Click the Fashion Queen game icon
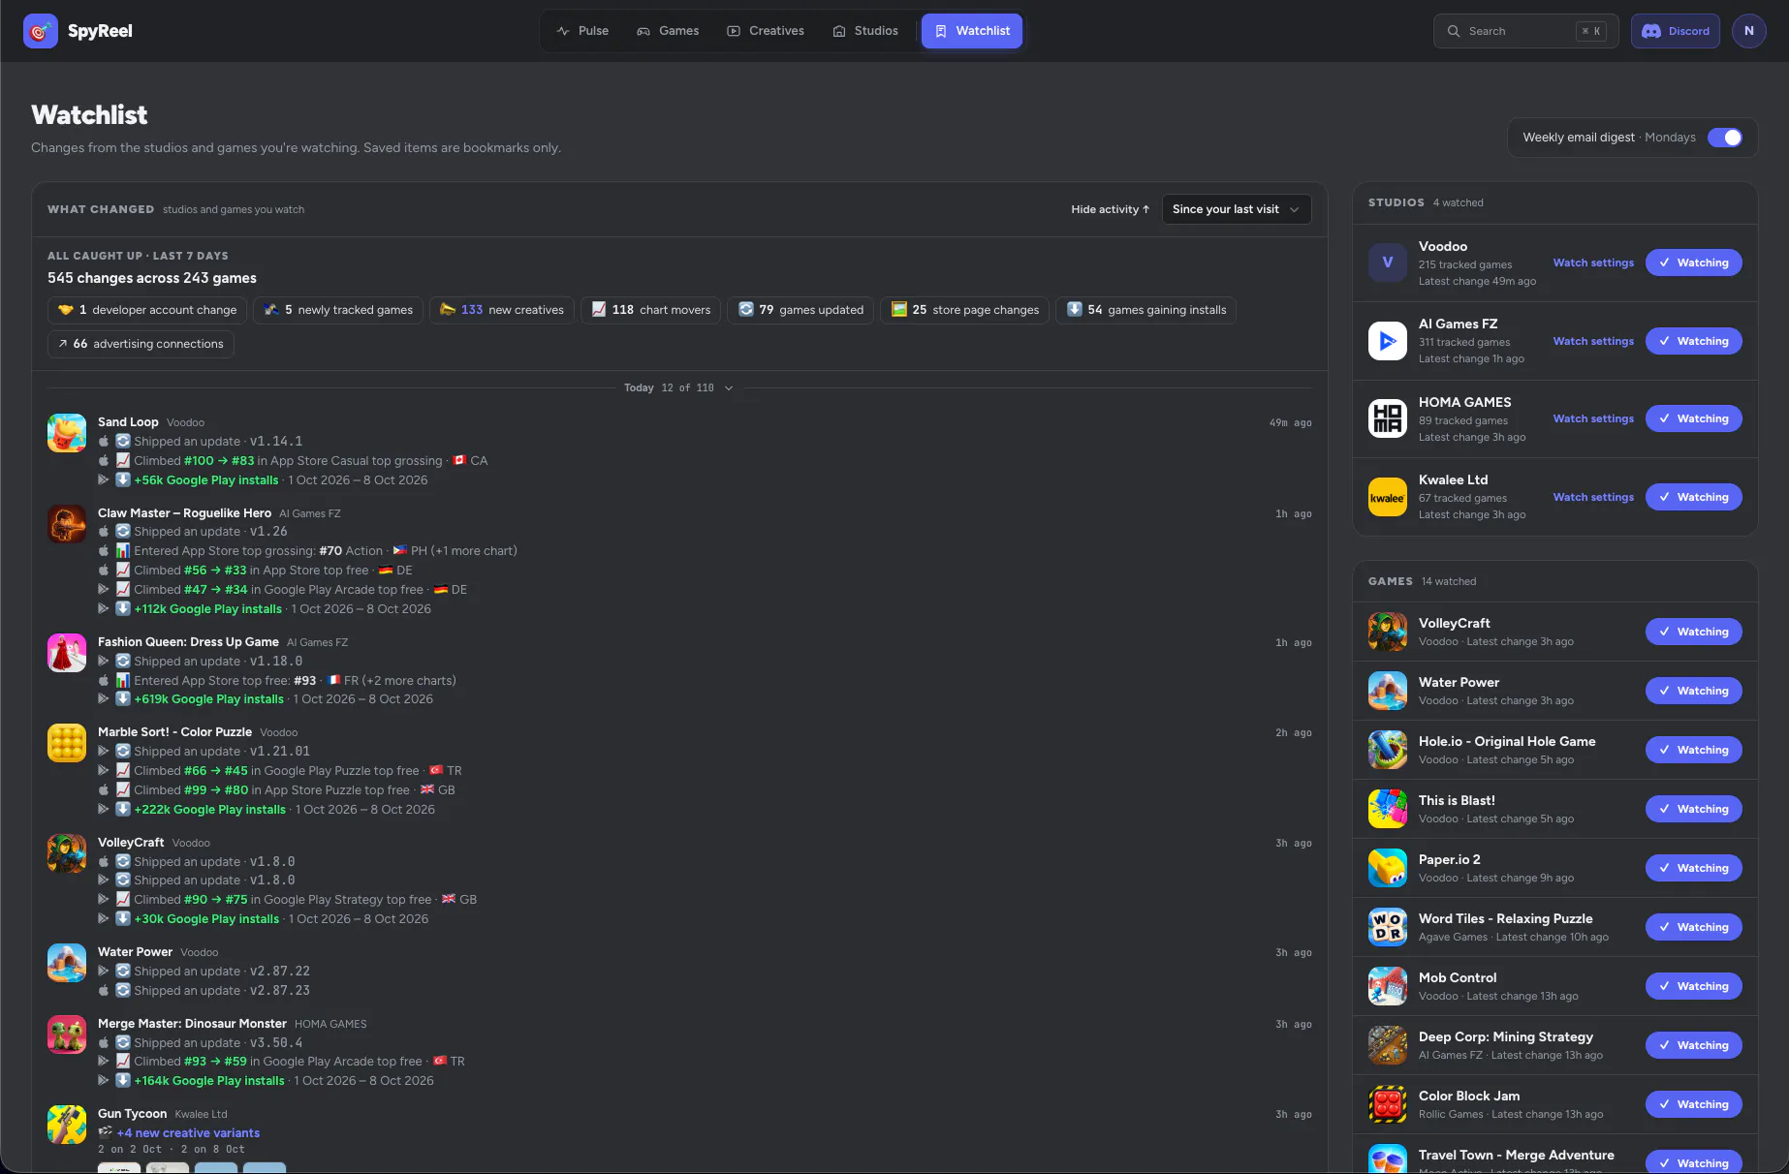This screenshot has height=1174, width=1789. pyautogui.click(x=67, y=652)
